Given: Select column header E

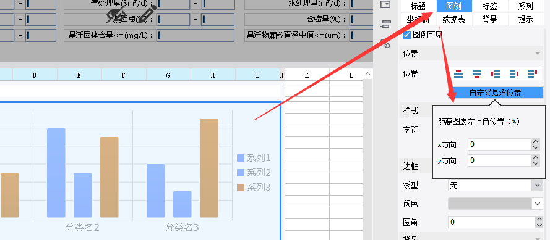Looking at the screenshot, I should pos(79,75).
